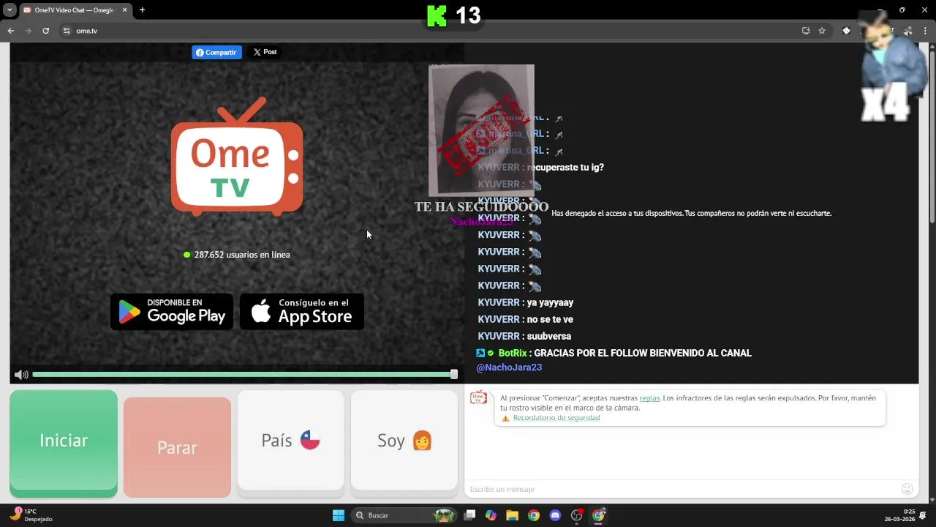Open Task View from the taskbar
This screenshot has width=936, height=527.
tap(469, 515)
